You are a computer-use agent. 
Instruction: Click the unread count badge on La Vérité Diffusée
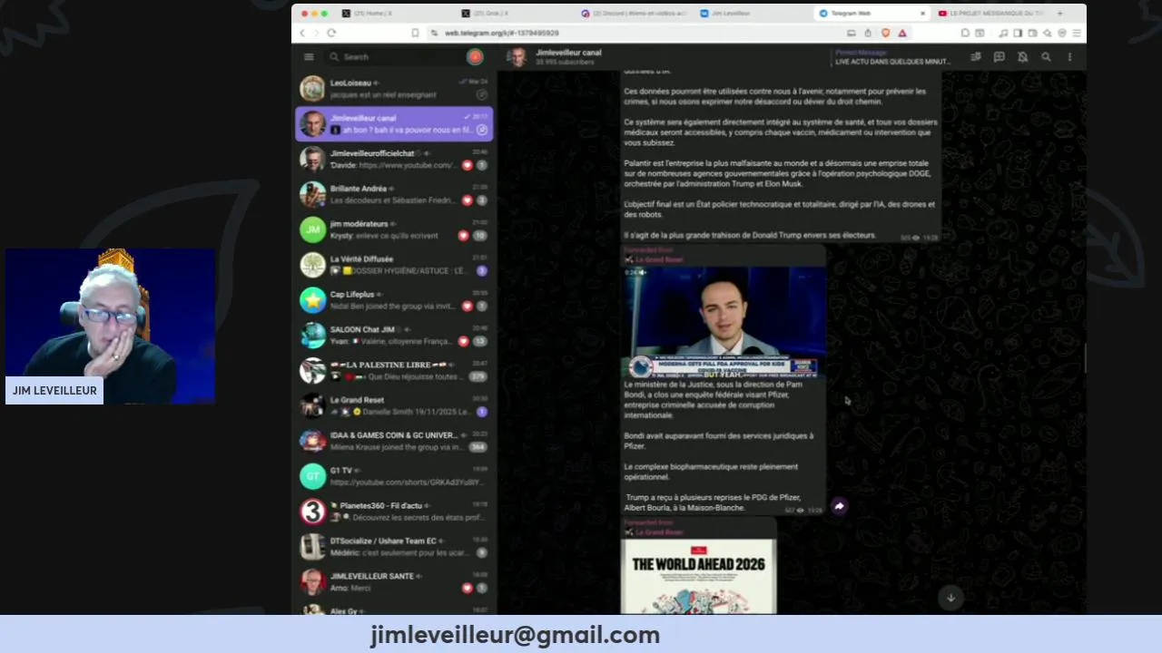click(x=482, y=271)
